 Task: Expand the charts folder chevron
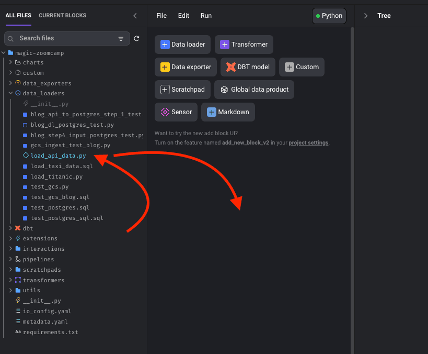[x=10, y=62]
